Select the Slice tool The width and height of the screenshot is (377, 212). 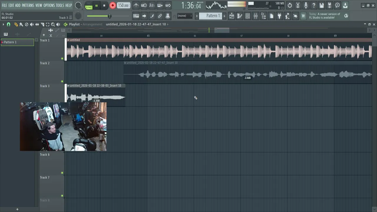[x=42, y=24]
